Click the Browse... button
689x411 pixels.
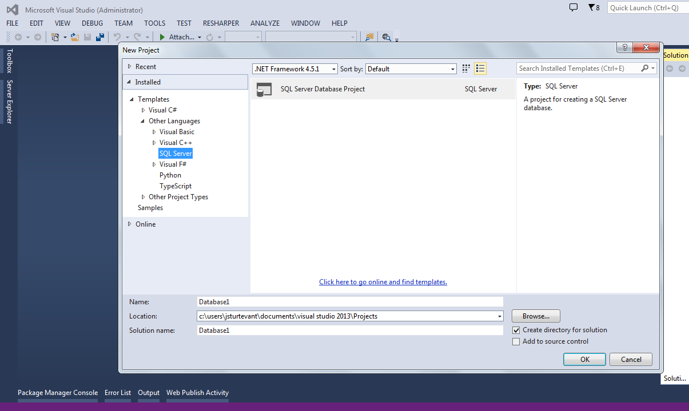pyautogui.click(x=536, y=316)
